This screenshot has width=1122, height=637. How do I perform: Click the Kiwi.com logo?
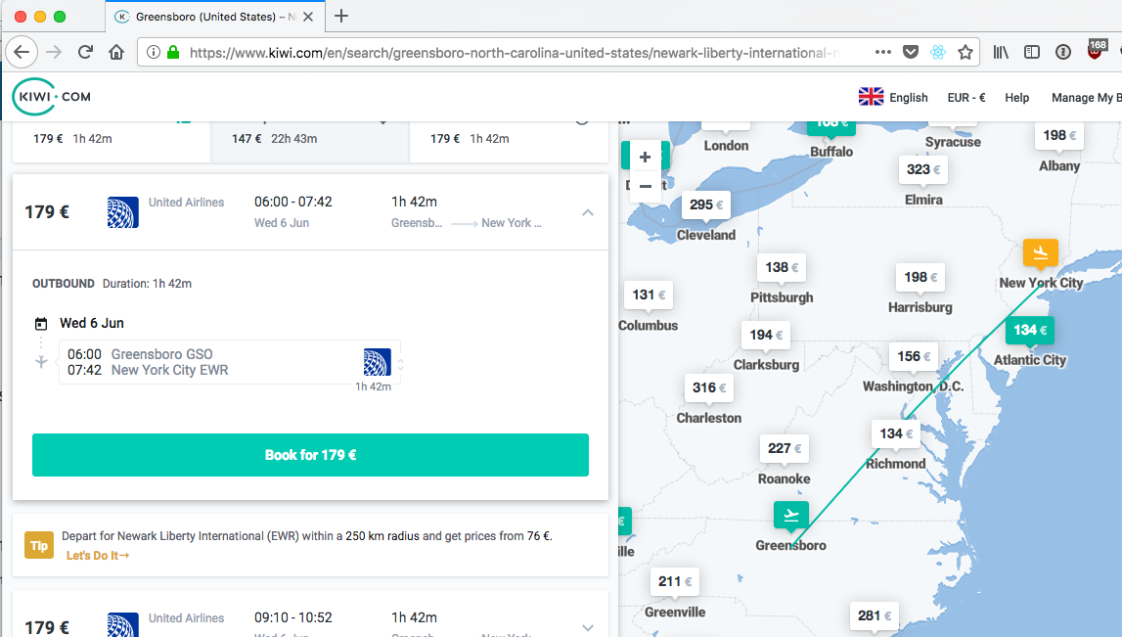tap(52, 97)
